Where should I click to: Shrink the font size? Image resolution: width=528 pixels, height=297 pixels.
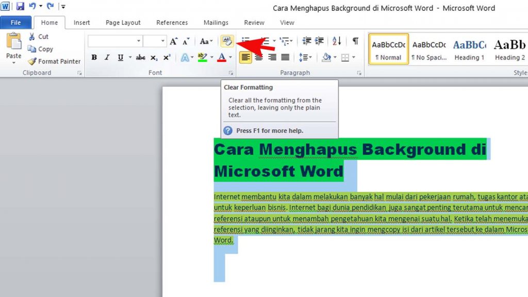[x=186, y=41]
